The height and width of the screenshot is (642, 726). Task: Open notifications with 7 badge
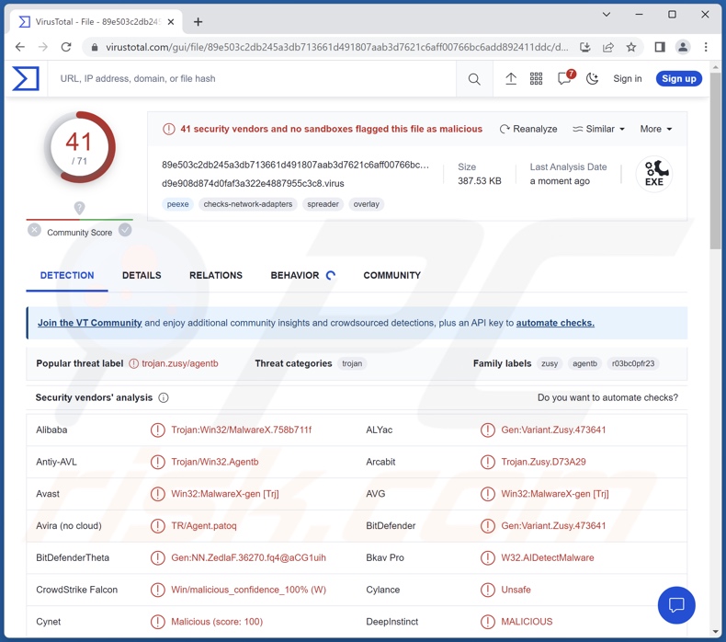(566, 78)
